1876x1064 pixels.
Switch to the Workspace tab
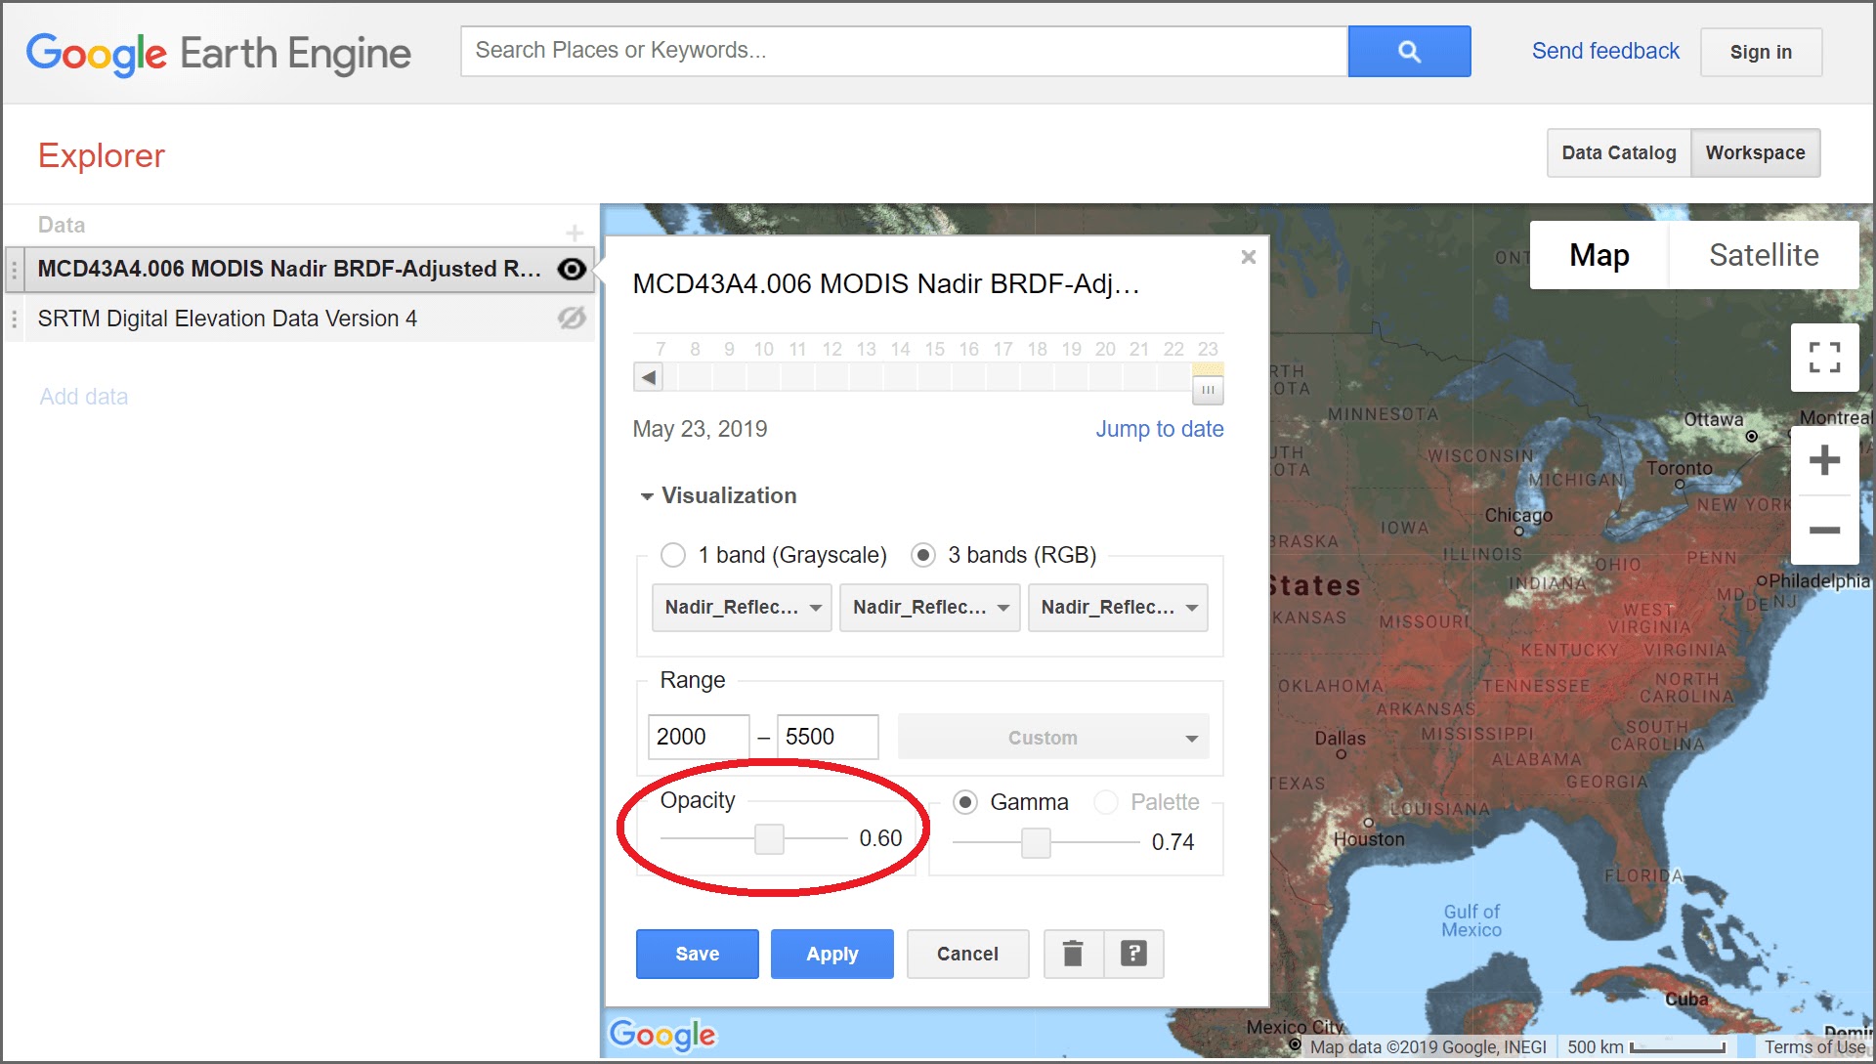[x=1756, y=152]
